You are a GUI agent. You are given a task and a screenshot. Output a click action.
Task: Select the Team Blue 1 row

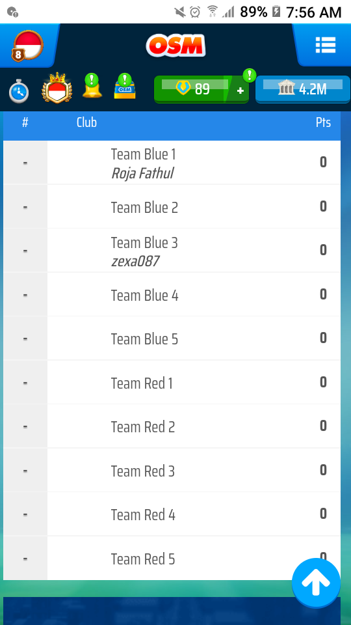[172, 163]
